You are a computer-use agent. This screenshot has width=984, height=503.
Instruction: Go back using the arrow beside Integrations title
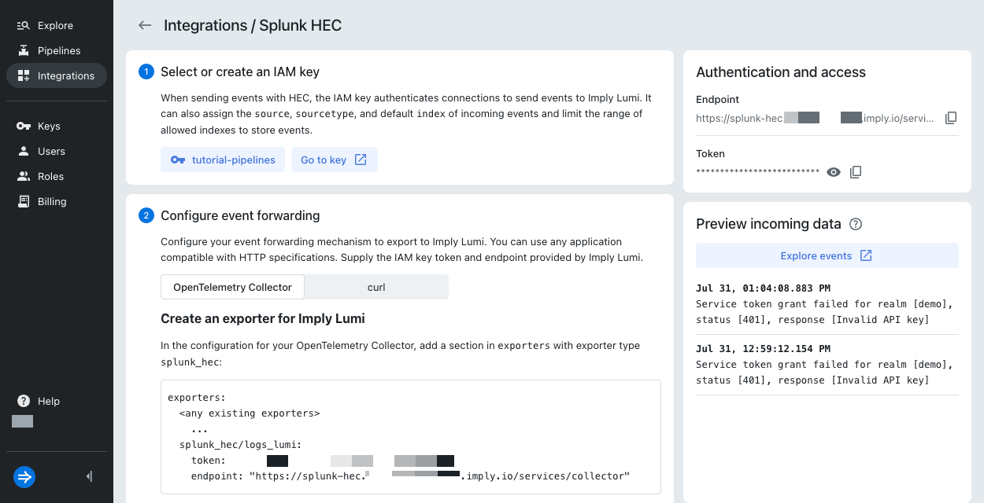[x=145, y=25]
